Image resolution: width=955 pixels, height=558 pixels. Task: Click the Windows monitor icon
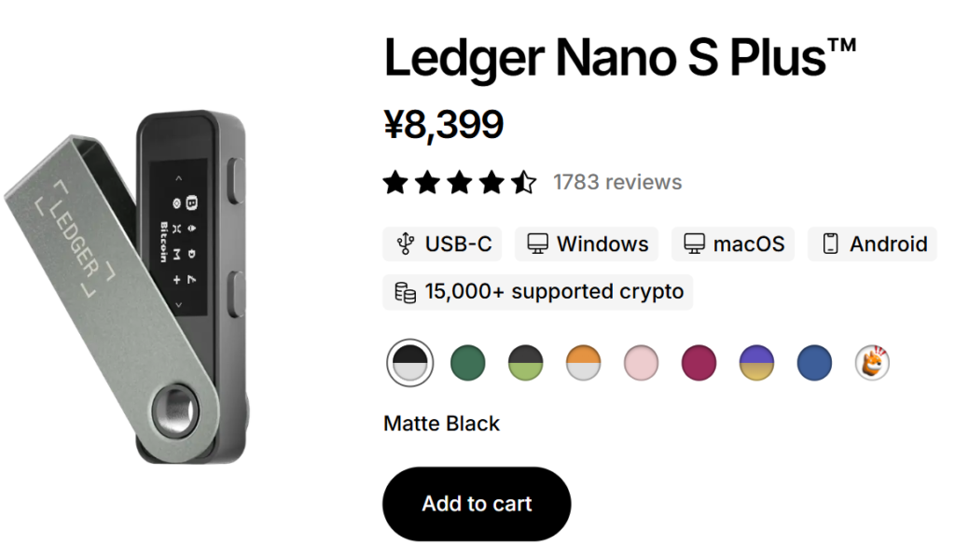tap(537, 244)
